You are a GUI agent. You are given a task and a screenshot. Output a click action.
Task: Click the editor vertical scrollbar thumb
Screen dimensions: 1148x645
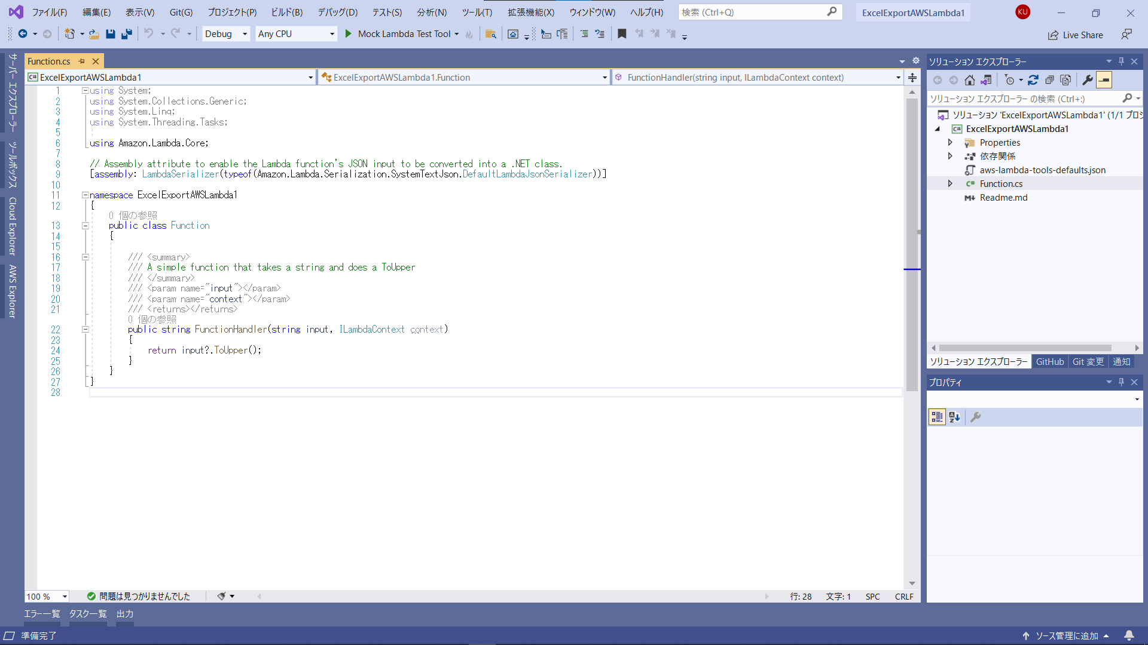click(x=912, y=245)
